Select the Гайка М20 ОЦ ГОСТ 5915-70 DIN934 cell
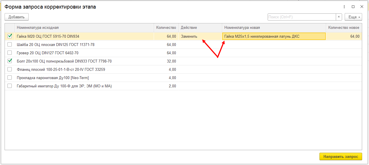Viewport: 369px width, 165px height. [84, 36]
